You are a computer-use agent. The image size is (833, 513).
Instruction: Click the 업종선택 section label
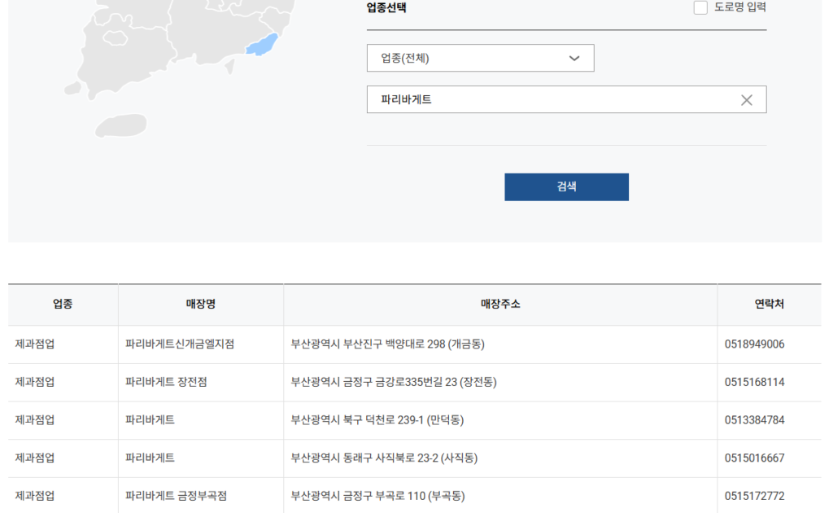coord(386,8)
